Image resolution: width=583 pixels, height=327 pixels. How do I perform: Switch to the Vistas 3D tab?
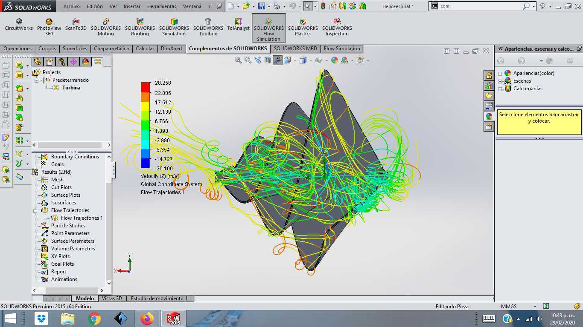click(112, 298)
